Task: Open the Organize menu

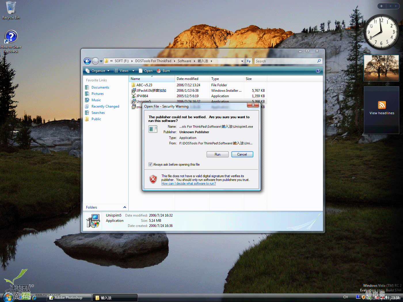Action: pyautogui.click(x=98, y=71)
